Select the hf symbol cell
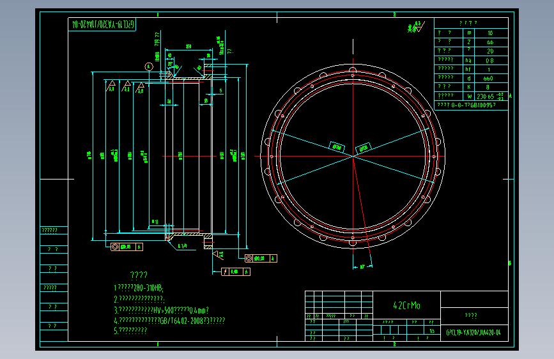The height and width of the screenshot is (359, 554). click(x=468, y=69)
